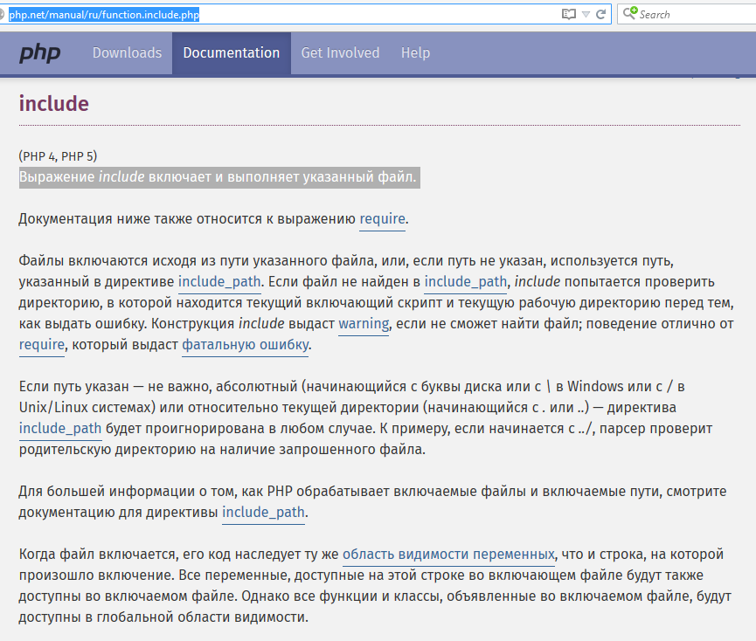Expand the address bar history dropdown arrow

coord(586,15)
